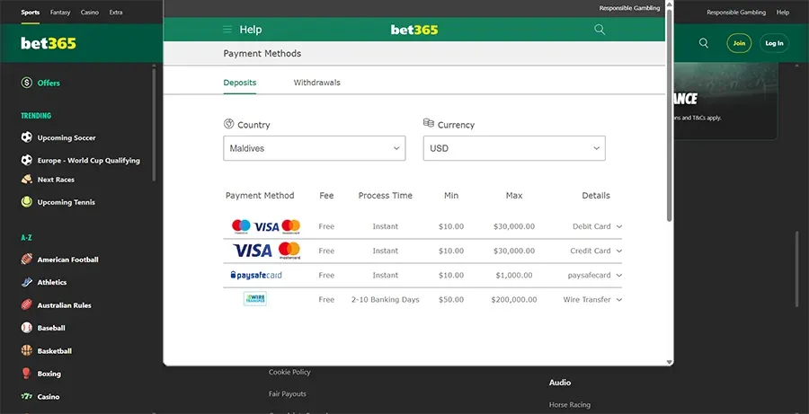Click the $1,000.00 paysafecard max value
The image size is (809, 414).
point(514,276)
